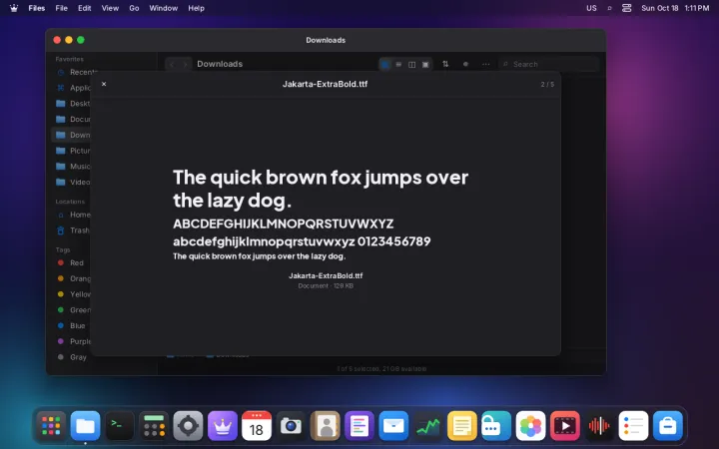Switch to column view

[411, 64]
